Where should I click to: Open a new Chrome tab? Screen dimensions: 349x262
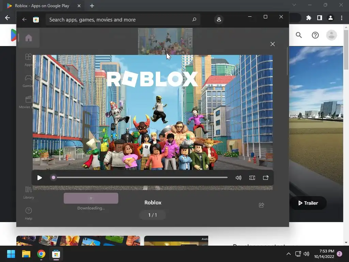point(92,6)
